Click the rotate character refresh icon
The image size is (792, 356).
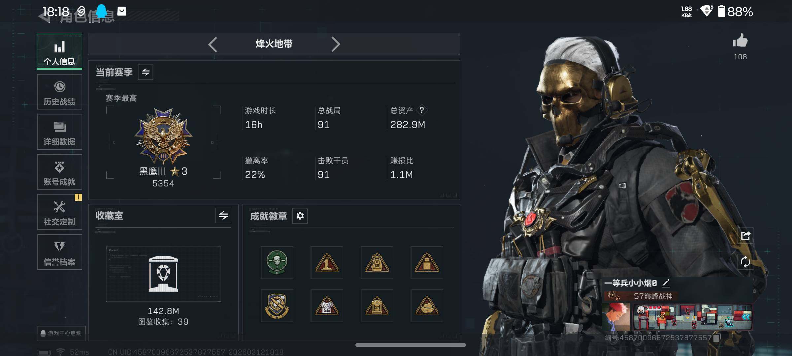(745, 262)
